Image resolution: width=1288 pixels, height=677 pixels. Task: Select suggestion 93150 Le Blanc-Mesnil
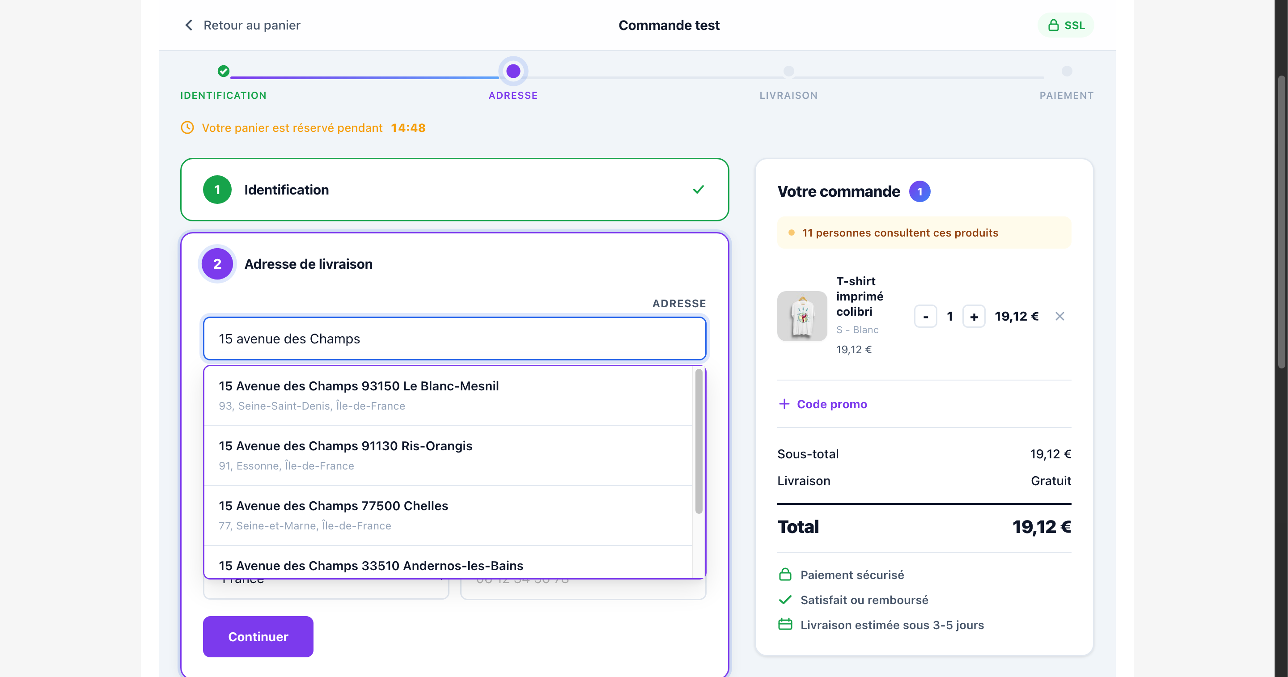448,395
